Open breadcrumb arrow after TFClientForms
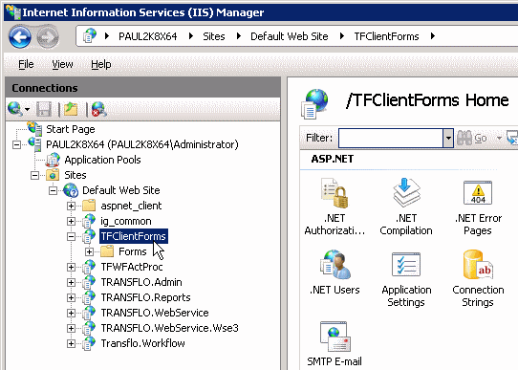This screenshot has height=370, width=518. (x=432, y=35)
